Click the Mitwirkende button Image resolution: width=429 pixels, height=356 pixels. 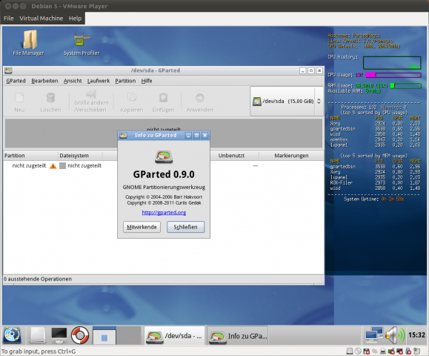coord(142,227)
